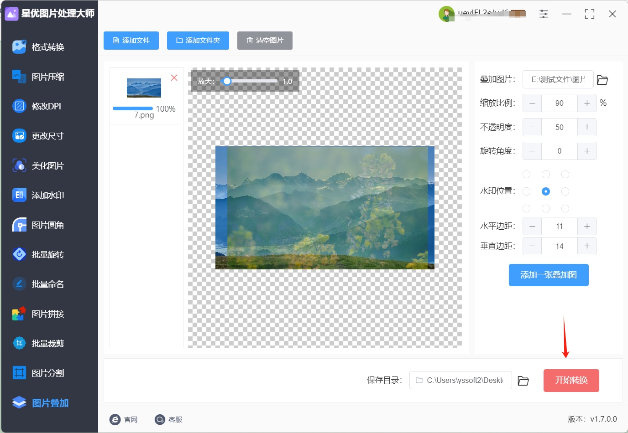Choose the 添加水印 sidebar icon
628x433 pixels.
click(19, 195)
